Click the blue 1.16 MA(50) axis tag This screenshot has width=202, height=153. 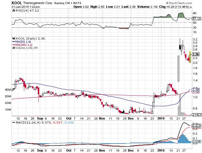(196, 89)
